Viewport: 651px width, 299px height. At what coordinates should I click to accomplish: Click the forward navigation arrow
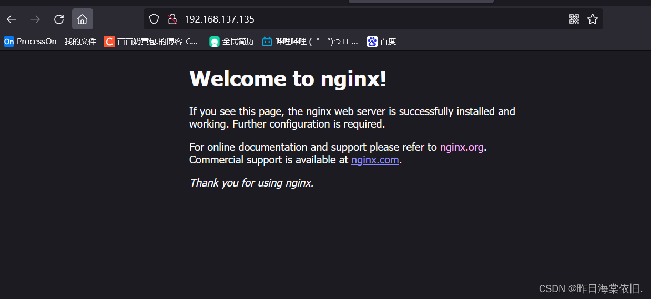(35, 19)
